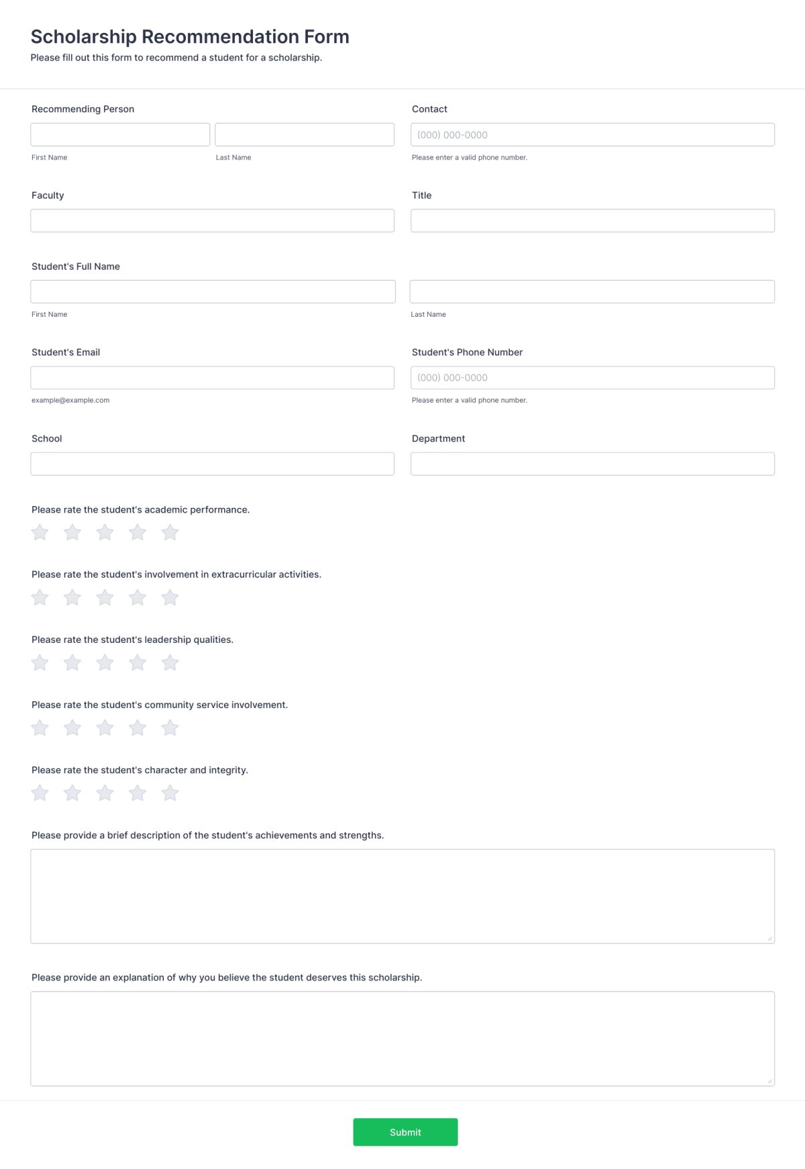Select one star for leadership qualities
The height and width of the screenshot is (1169, 805).
[x=40, y=662]
